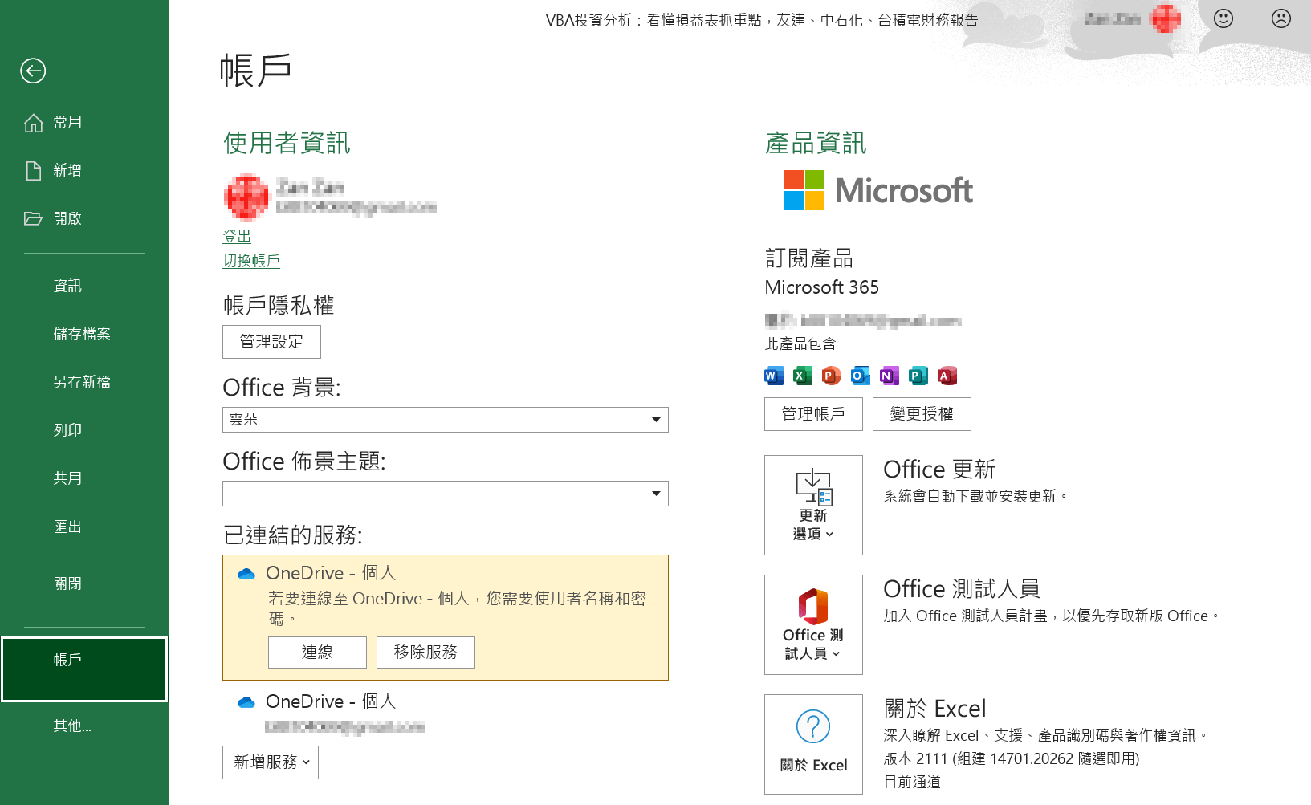Click the new document icon beside 新增

(34, 171)
